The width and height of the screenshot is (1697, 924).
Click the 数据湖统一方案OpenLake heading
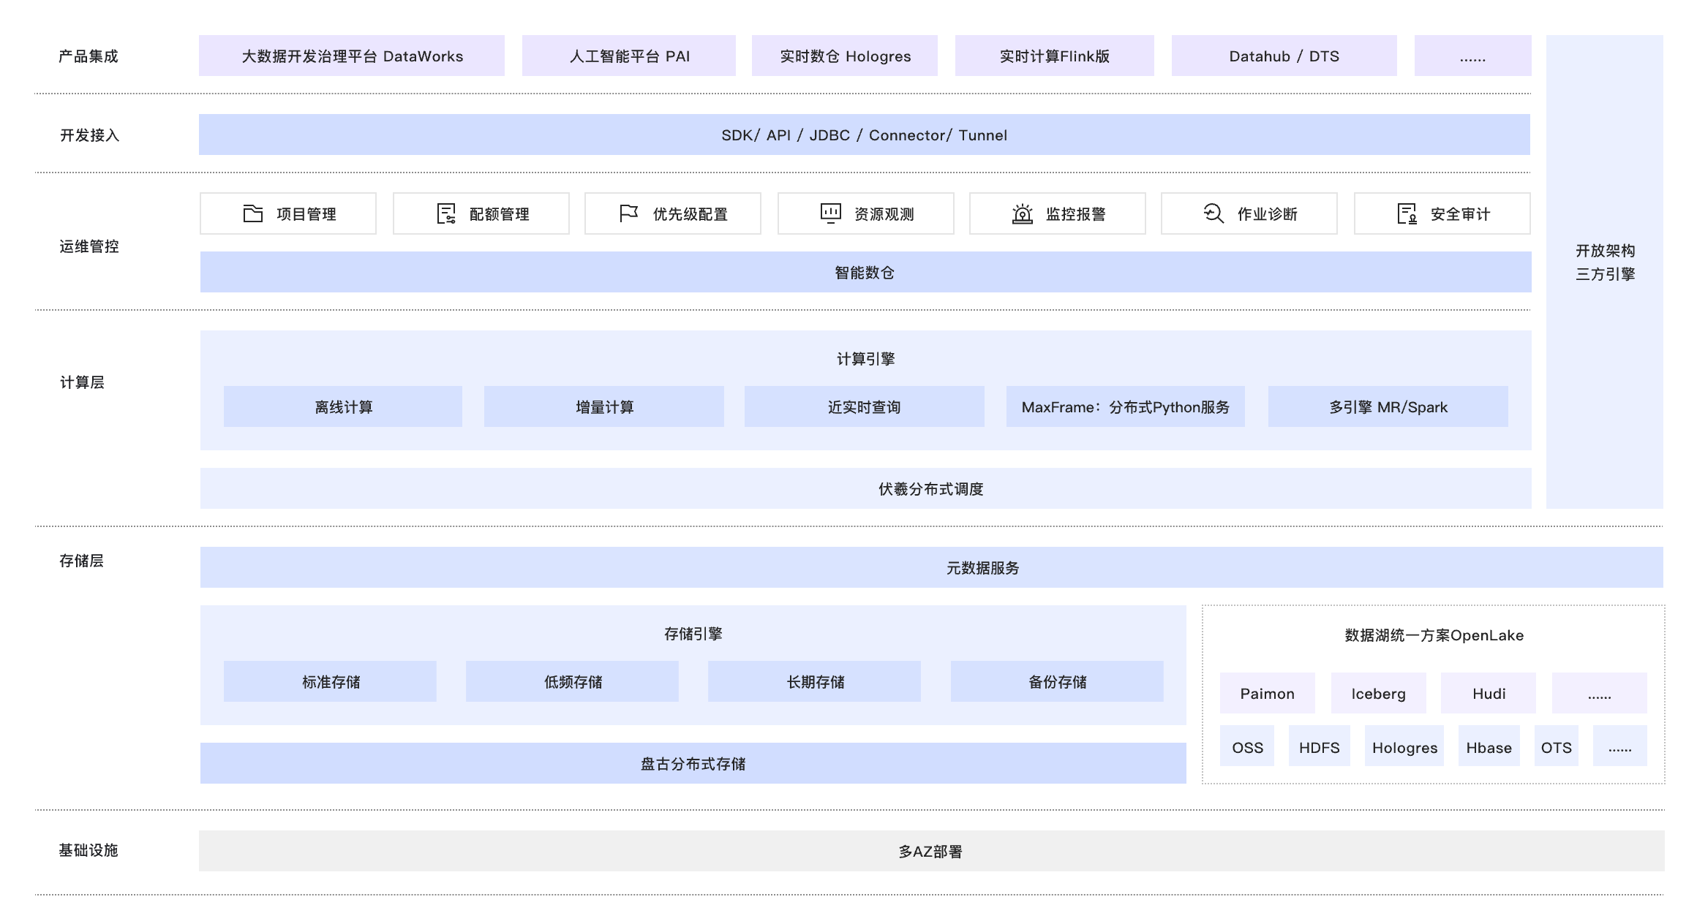tap(1434, 635)
